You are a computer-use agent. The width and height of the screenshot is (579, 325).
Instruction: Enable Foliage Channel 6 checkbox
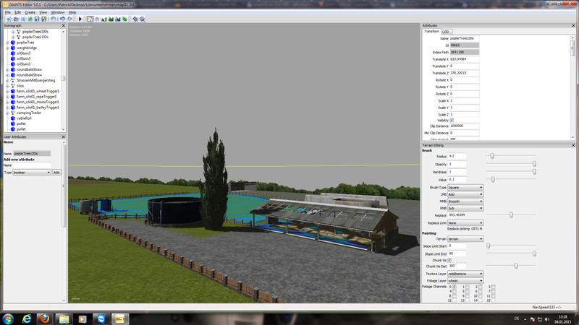[x=481, y=292]
